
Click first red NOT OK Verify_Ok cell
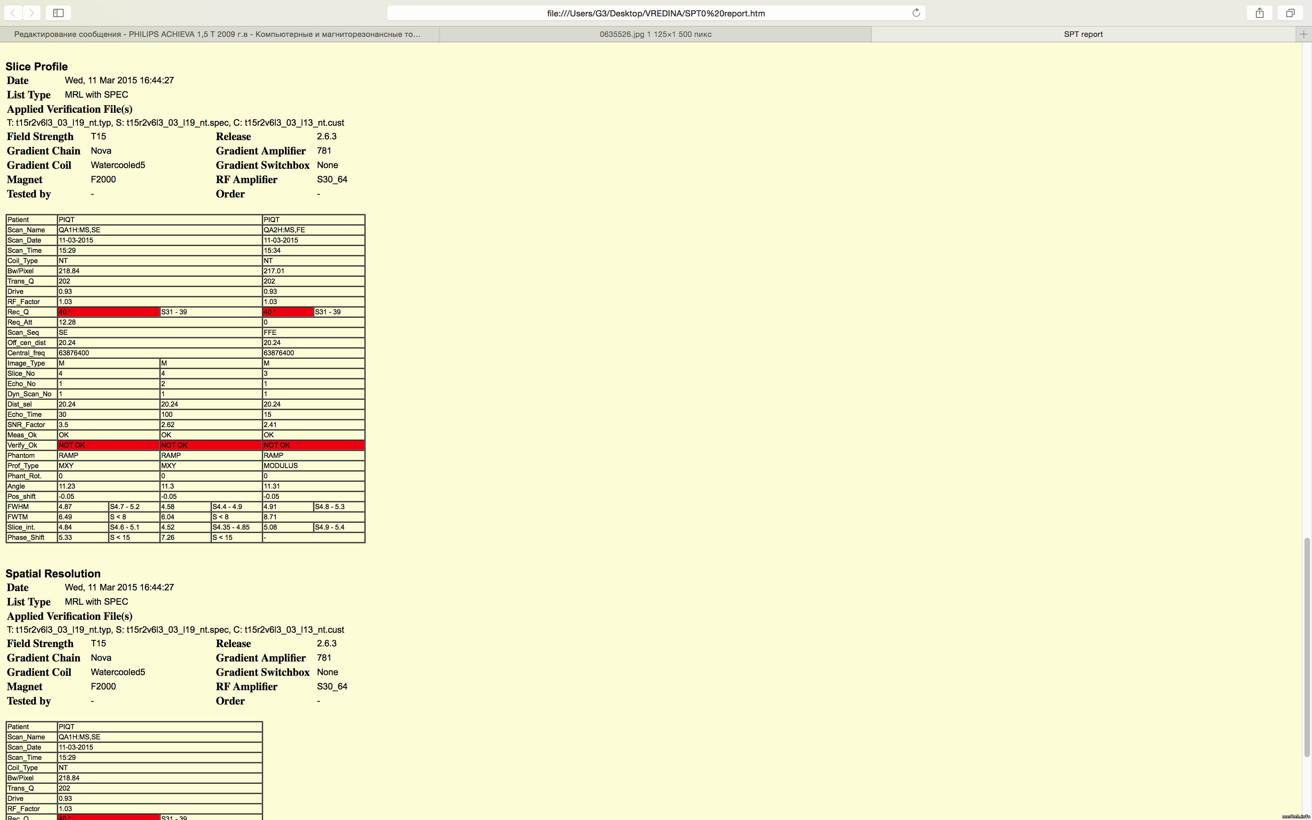[108, 445]
